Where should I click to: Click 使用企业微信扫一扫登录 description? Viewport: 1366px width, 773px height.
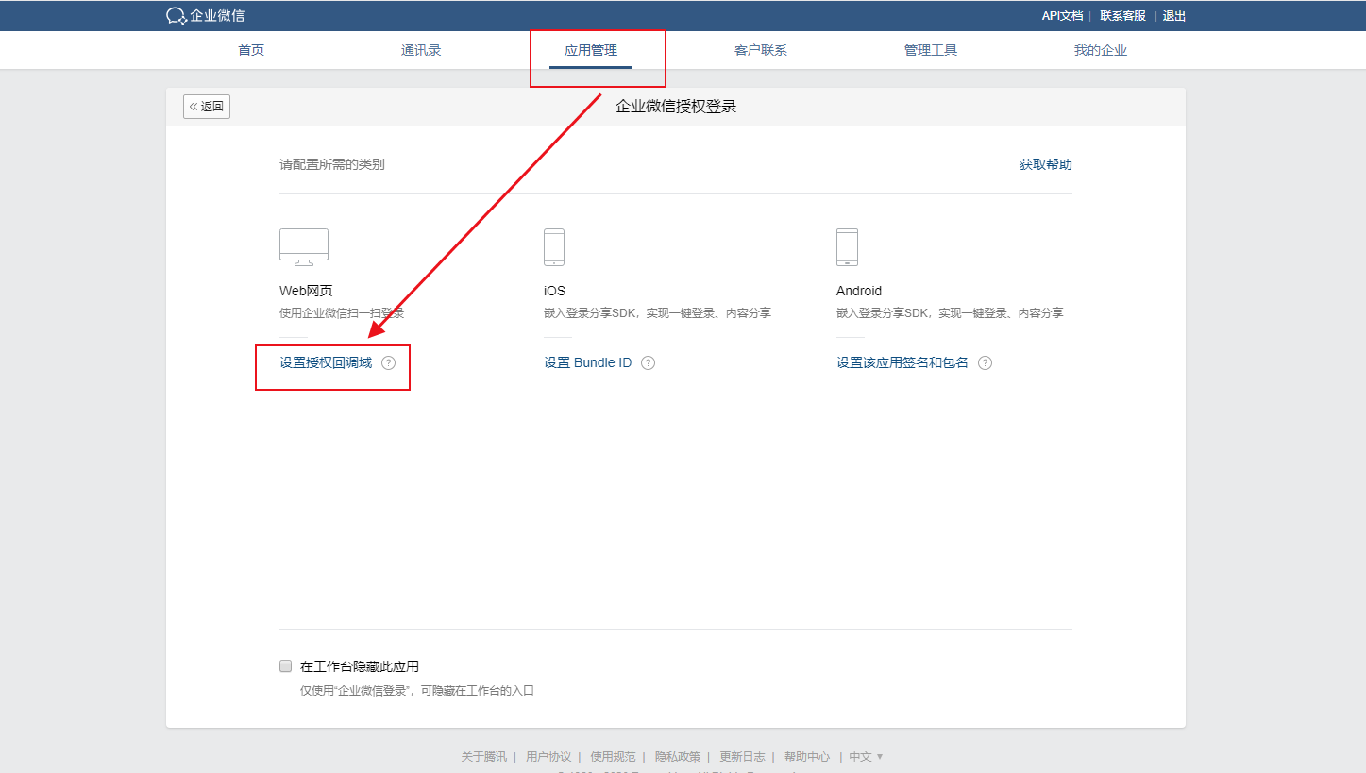click(342, 313)
